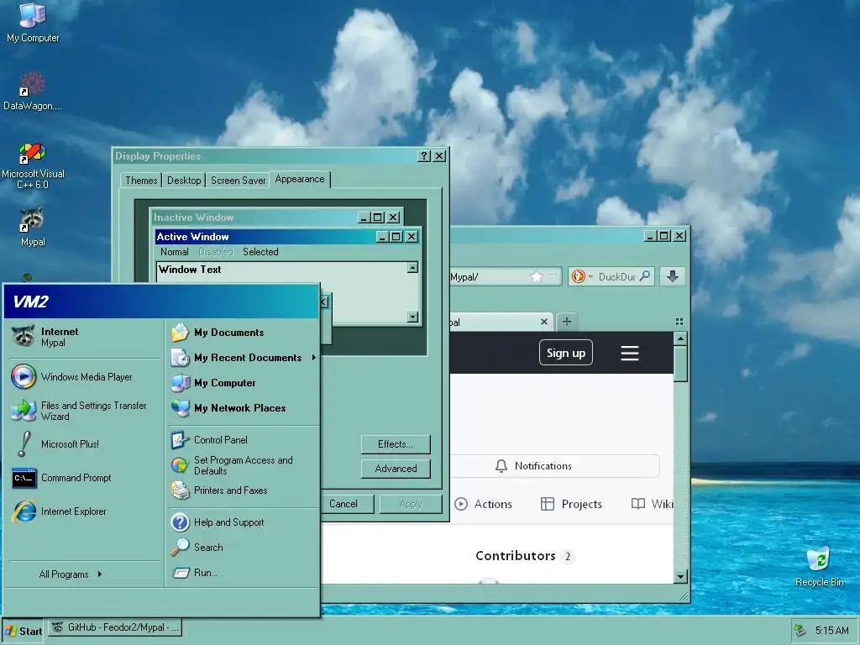Launch Microsoft Visual C++ 6.0 desktop shortcut
860x645 pixels.
tap(33, 165)
